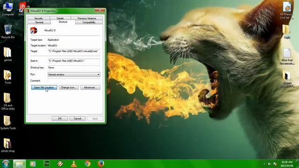
Task: Launch Google Chrome from the taskbar
Action: tap(87, 164)
